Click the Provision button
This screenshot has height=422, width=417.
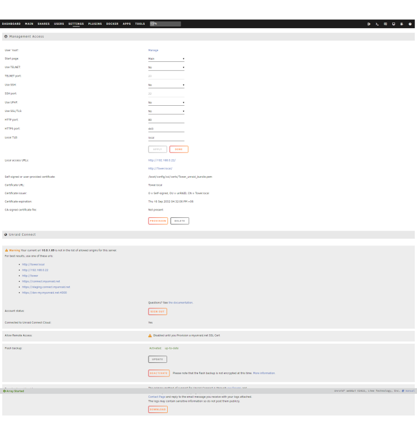point(158,221)
